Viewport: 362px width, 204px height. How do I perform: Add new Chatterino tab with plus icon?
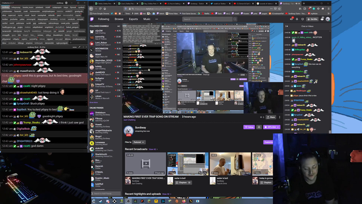point(70,43)
